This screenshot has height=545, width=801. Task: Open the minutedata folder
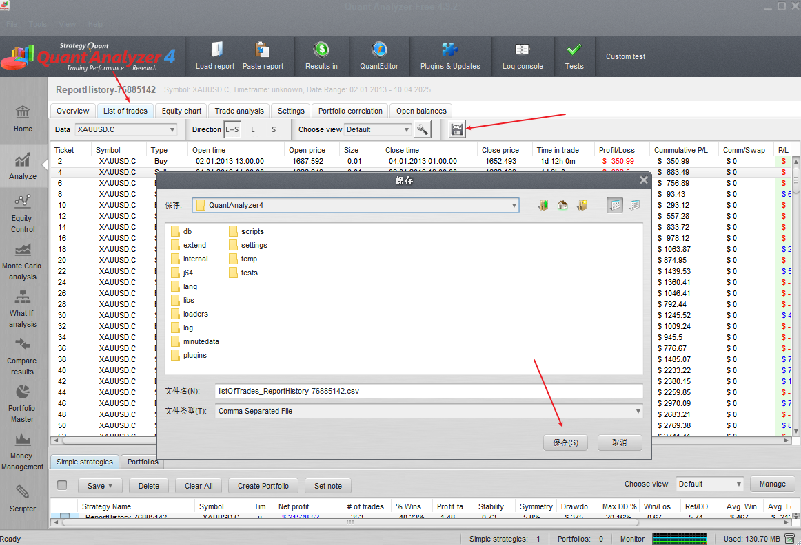195,341
